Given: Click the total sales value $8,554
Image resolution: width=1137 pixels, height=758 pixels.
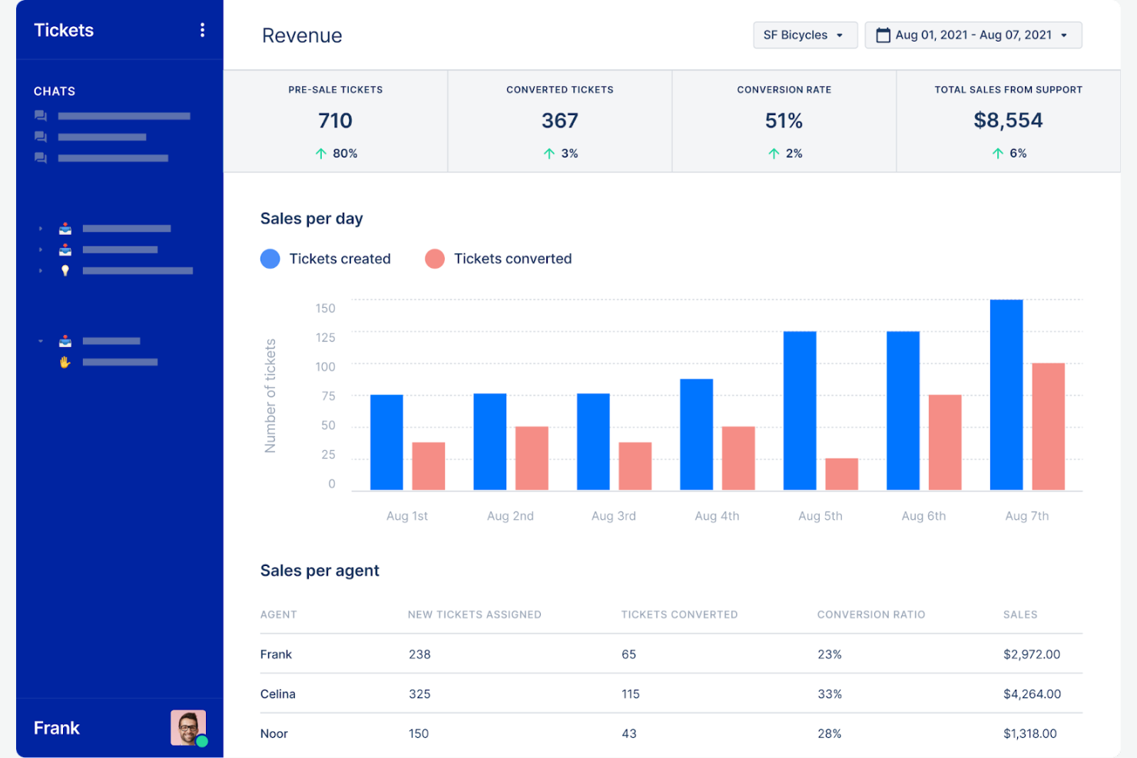Looking at the screenshot, I should [1008, 121].
